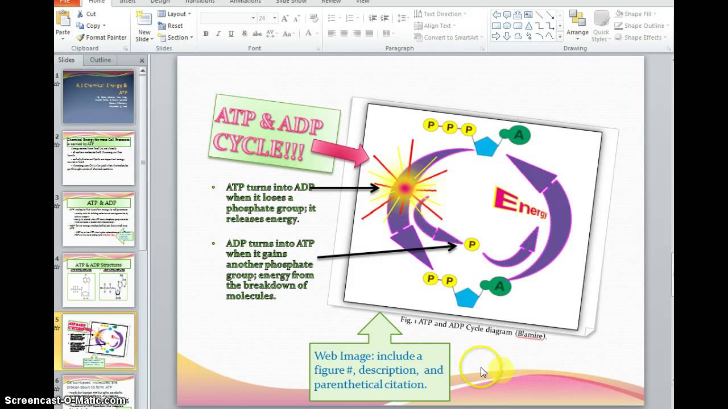
Task: Select the Down Arrow shape in the gallery
Action: 507,36
